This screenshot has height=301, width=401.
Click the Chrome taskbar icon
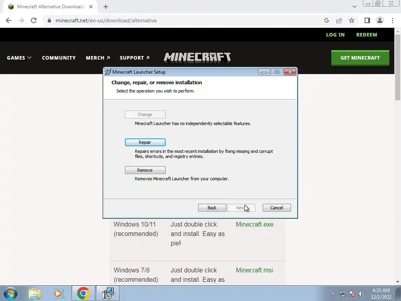pyautogui.click(x=83, y=293)
